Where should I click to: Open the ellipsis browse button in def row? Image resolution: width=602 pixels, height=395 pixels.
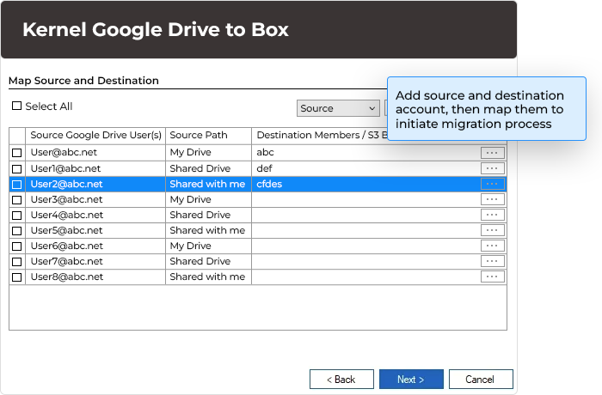[492, 168]
